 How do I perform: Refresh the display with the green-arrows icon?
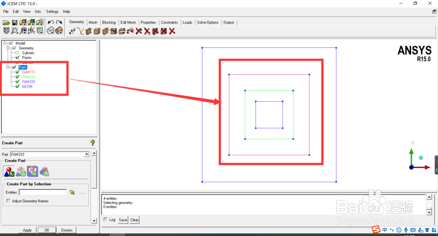(40, 31)
